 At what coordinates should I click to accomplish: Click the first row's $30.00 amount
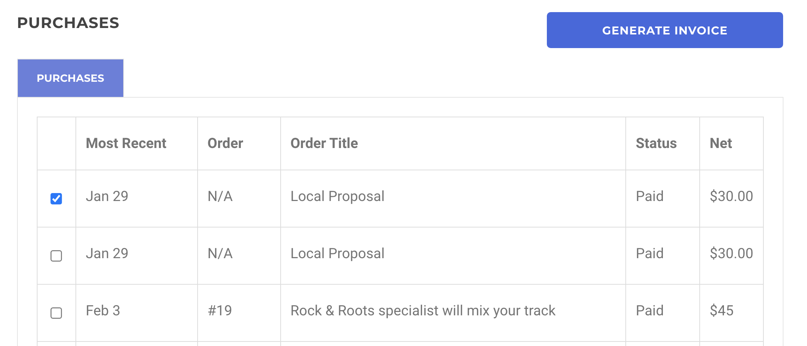pos(731,196)
